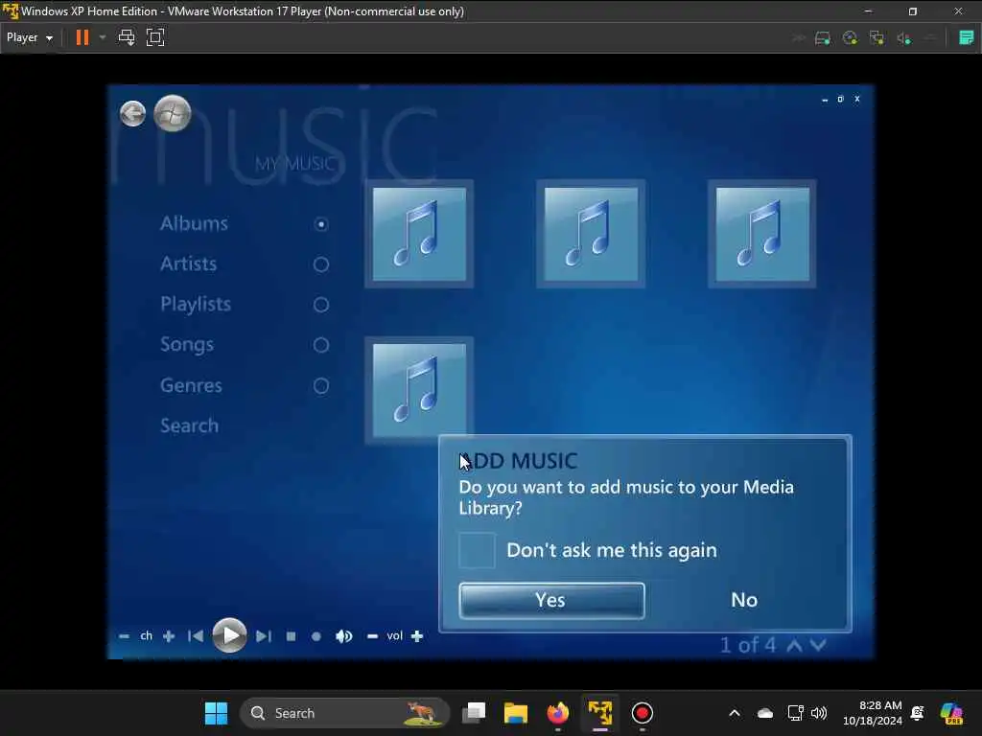
Task: Click the channel down minus button
Action: click(124, 636)
